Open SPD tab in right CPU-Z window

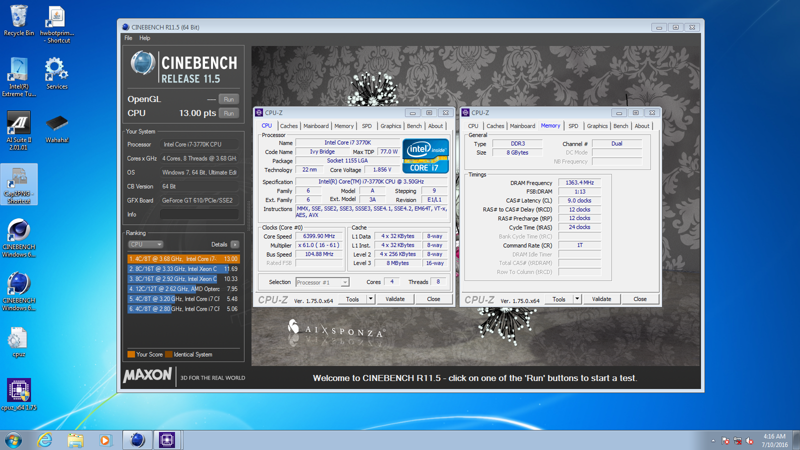point(573,126)
